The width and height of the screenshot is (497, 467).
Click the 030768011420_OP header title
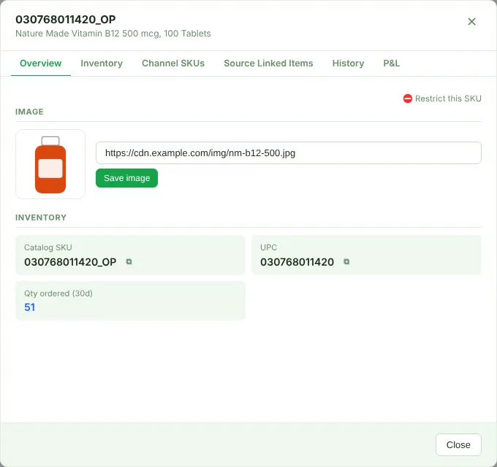(66, 20)
